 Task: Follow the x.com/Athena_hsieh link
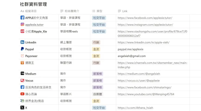(135, 108)
